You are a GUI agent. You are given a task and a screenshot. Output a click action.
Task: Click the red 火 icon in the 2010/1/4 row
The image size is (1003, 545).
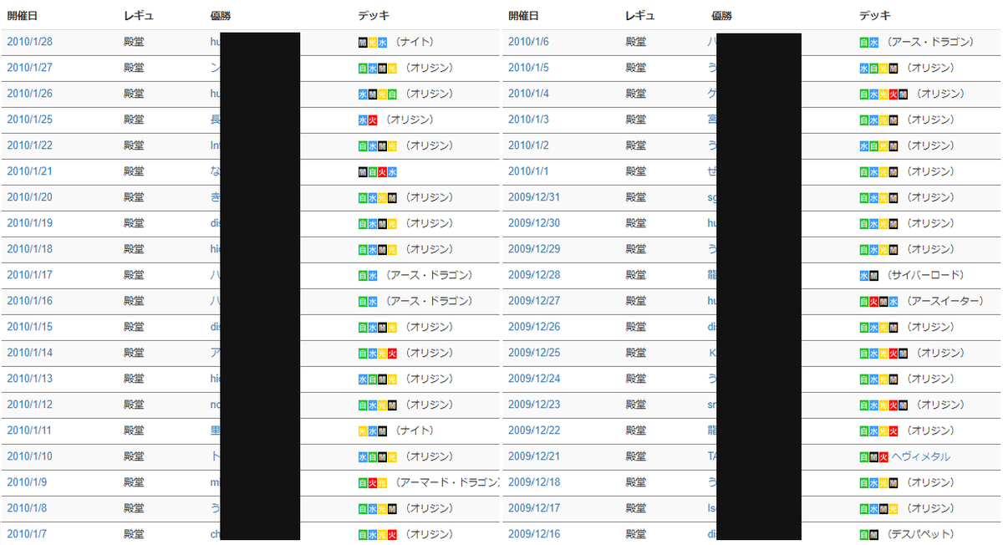tap(894, 94)
